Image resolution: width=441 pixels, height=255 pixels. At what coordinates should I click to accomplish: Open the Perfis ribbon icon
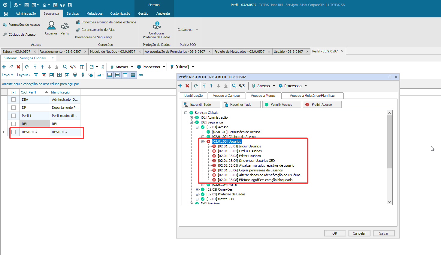click(x=65, y=28)
